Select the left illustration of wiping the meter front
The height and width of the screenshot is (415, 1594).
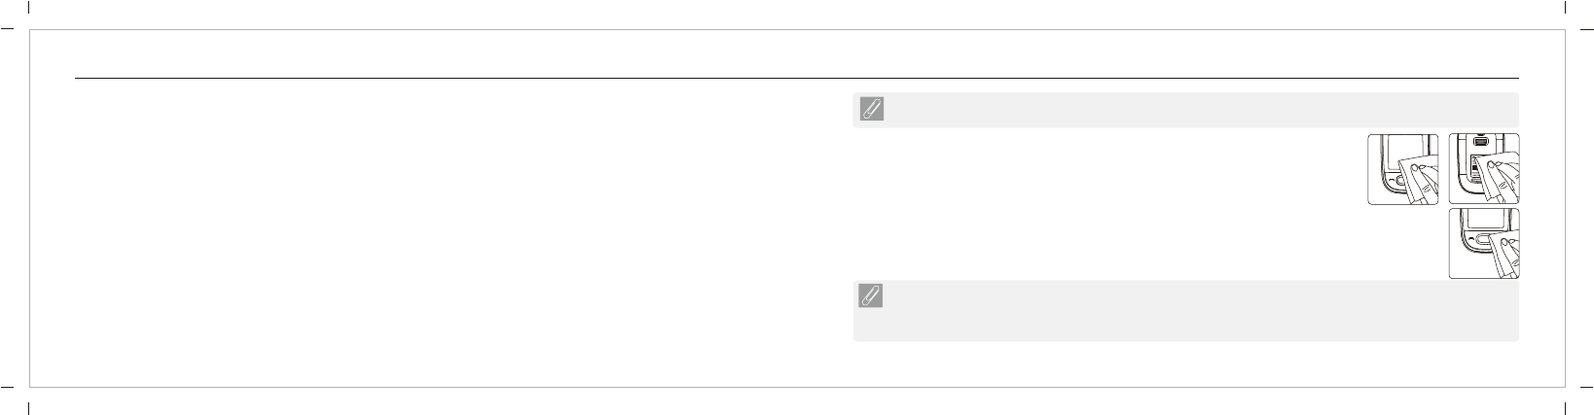click(1402, 169)
